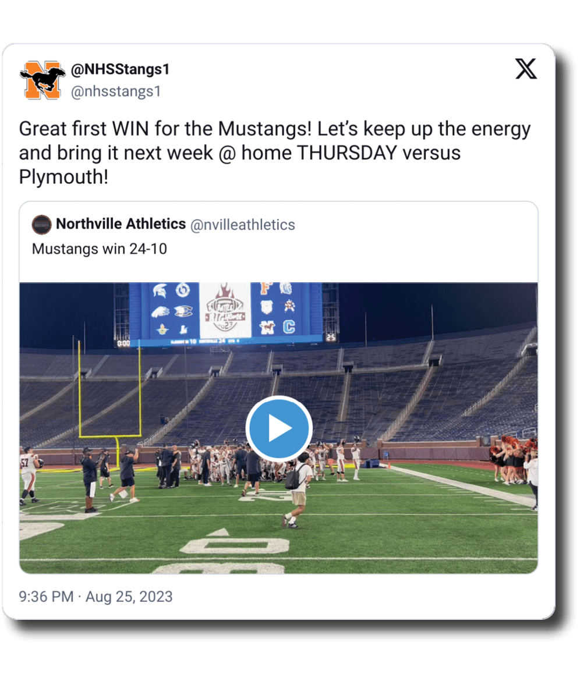
Task: Click the person wearing a backpack in video
Action: coord(297,489)
